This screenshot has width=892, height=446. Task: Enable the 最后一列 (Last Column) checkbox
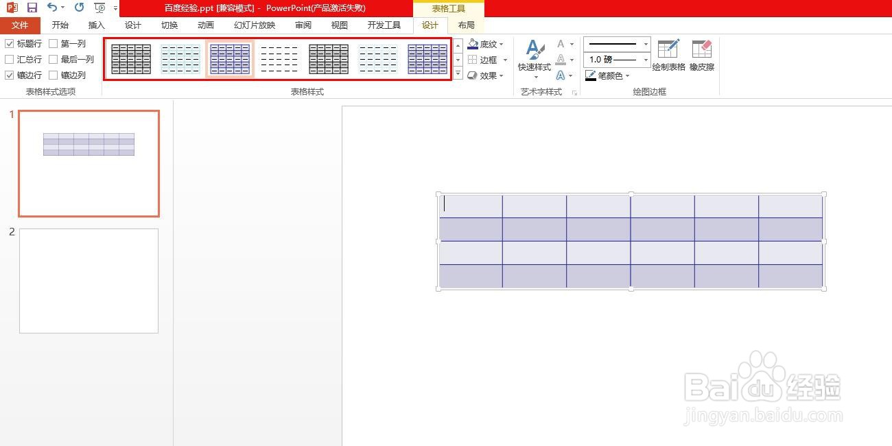[x=54, y=60]
